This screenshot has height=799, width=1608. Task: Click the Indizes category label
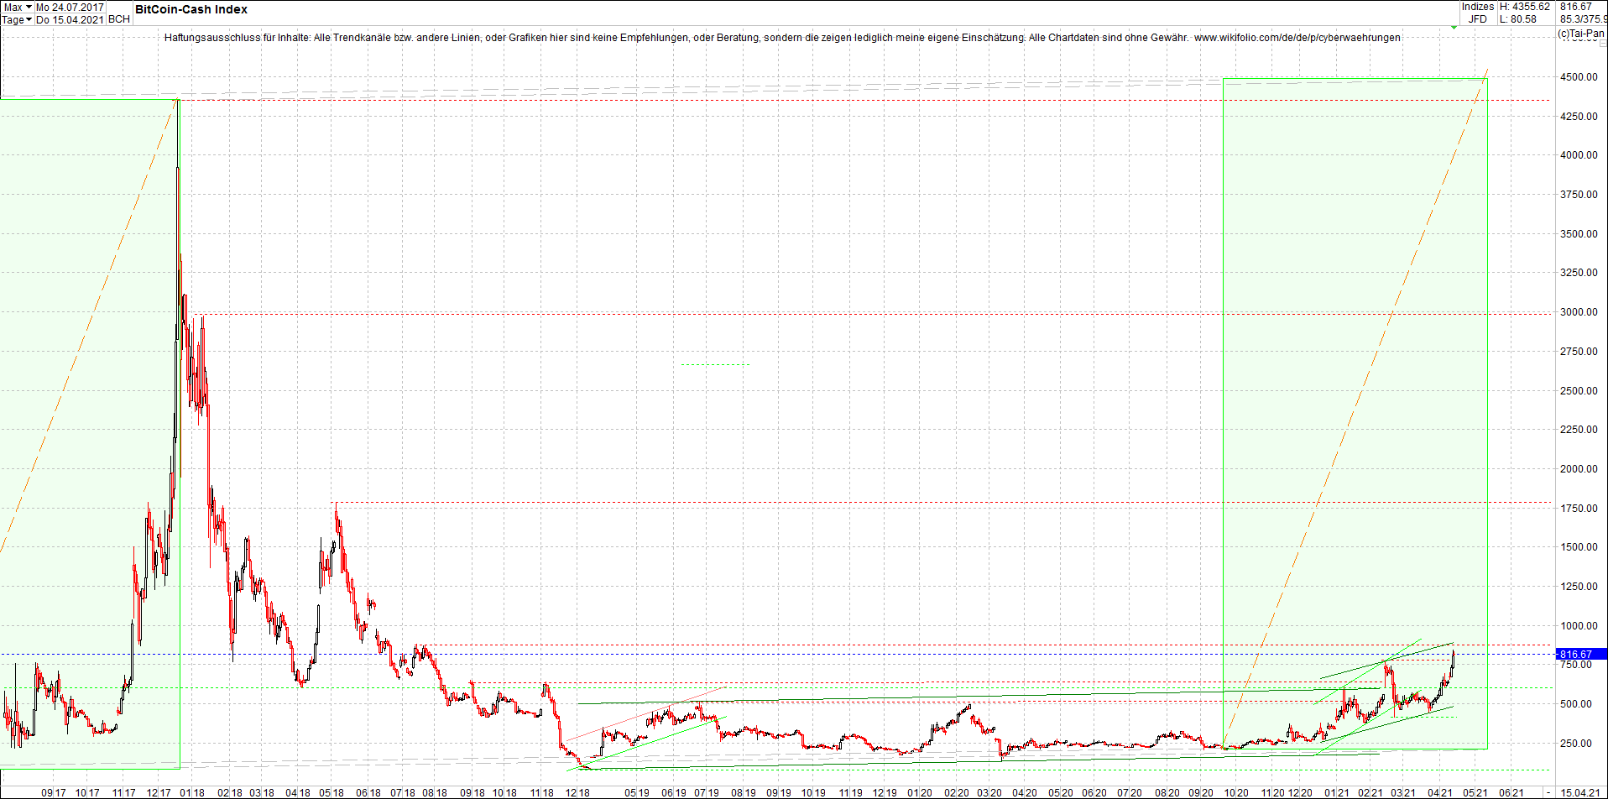[x=1477, y=7]
